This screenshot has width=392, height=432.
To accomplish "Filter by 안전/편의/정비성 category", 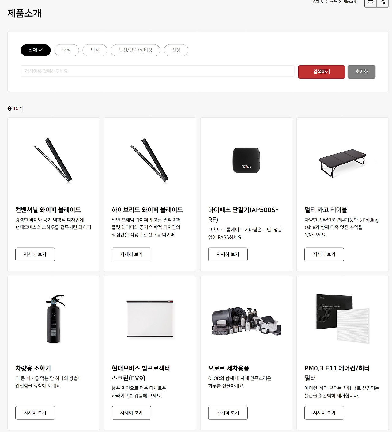I will click(x=135, y=50).
